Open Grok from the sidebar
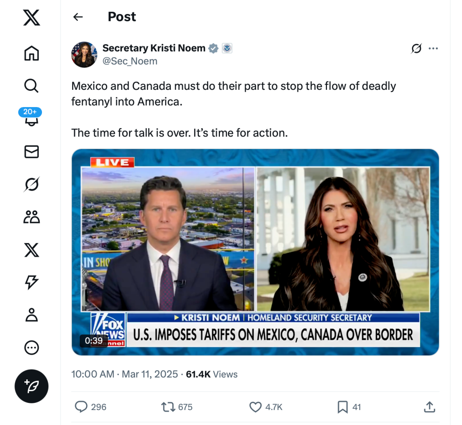462x425 pixels. coord(31,184)
